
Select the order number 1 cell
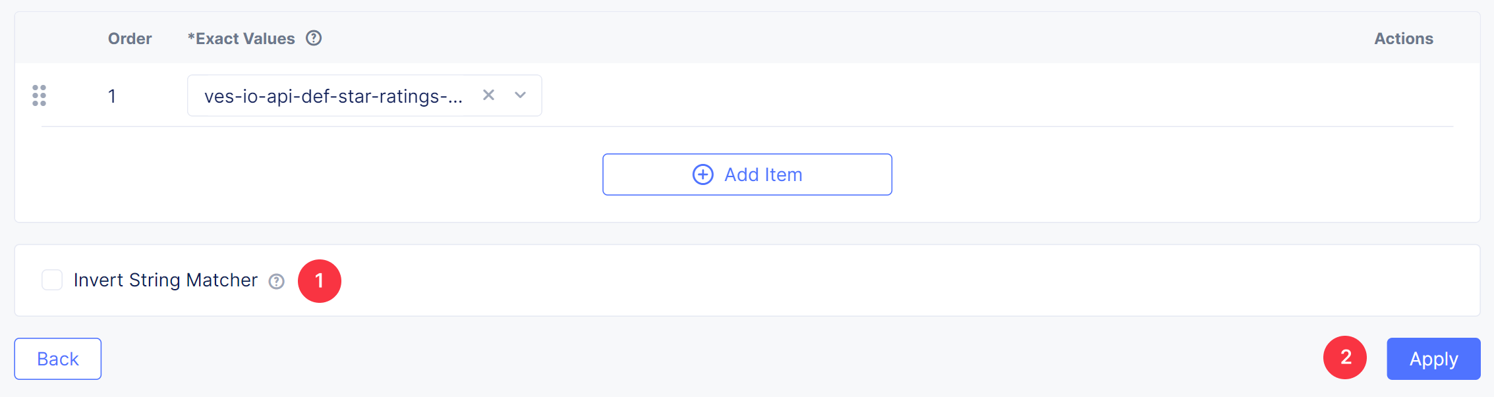(112, 97)
